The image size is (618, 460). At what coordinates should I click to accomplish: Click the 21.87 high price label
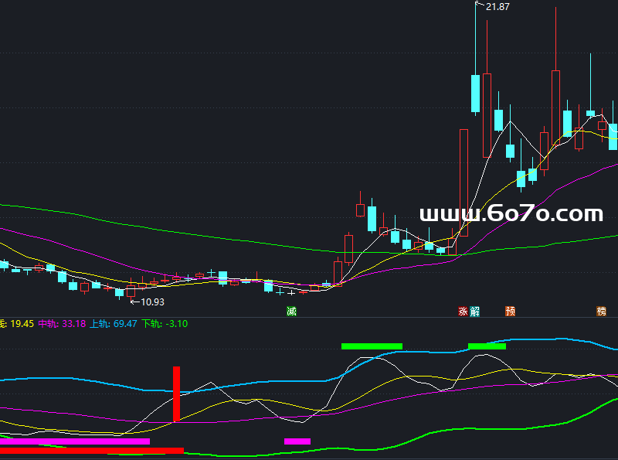pos(497,7)
